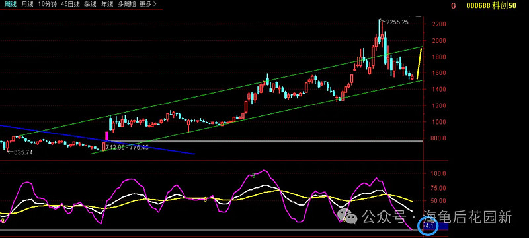
Task: Click the 742.06 - 776.45 gap label
Action: pyautogui.click(x=127, y=147)
